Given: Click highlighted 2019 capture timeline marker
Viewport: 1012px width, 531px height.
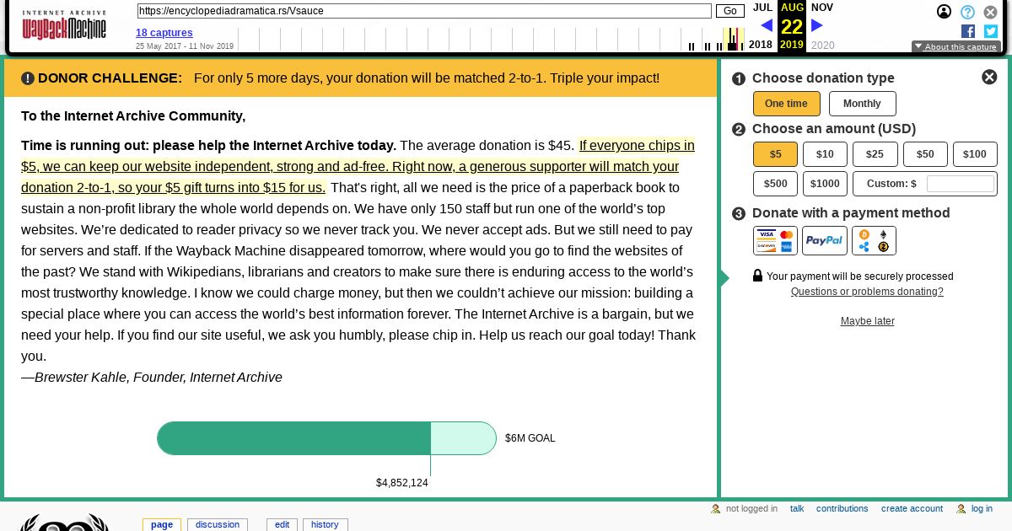Looking at the screenshot, I should coord(734,40).
